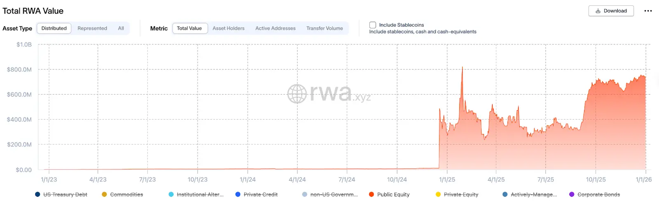
Task: Enable the Include Stablecoins checkbox
Action: (x=373, y=25)
